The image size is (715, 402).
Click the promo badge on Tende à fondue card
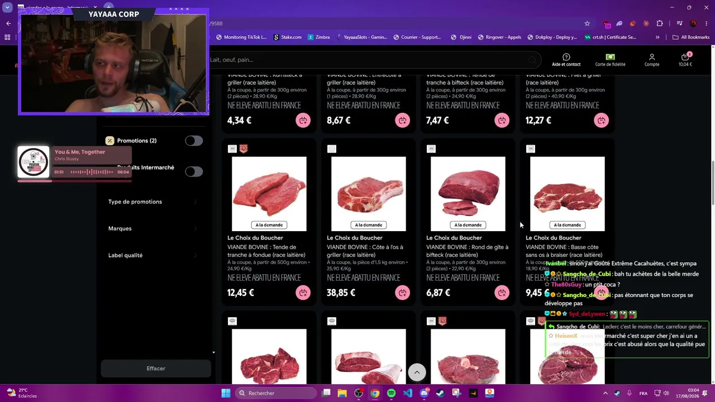pos(244,149)
